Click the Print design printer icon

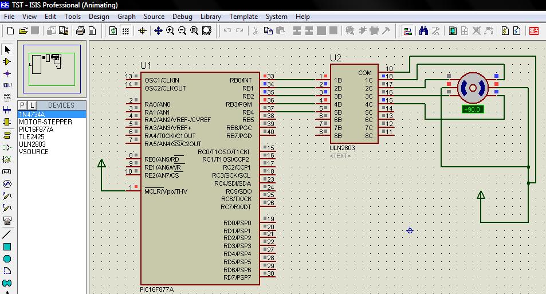(x=80, y=30)
